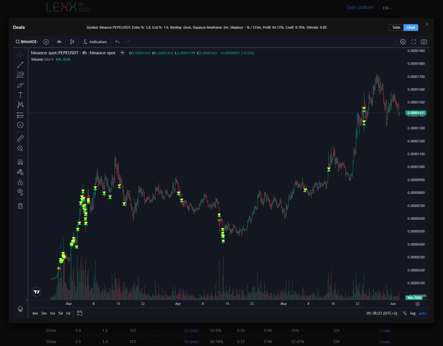The image size is (443, 346).
Task: Toggle percent scale mode
Action: 405,313
